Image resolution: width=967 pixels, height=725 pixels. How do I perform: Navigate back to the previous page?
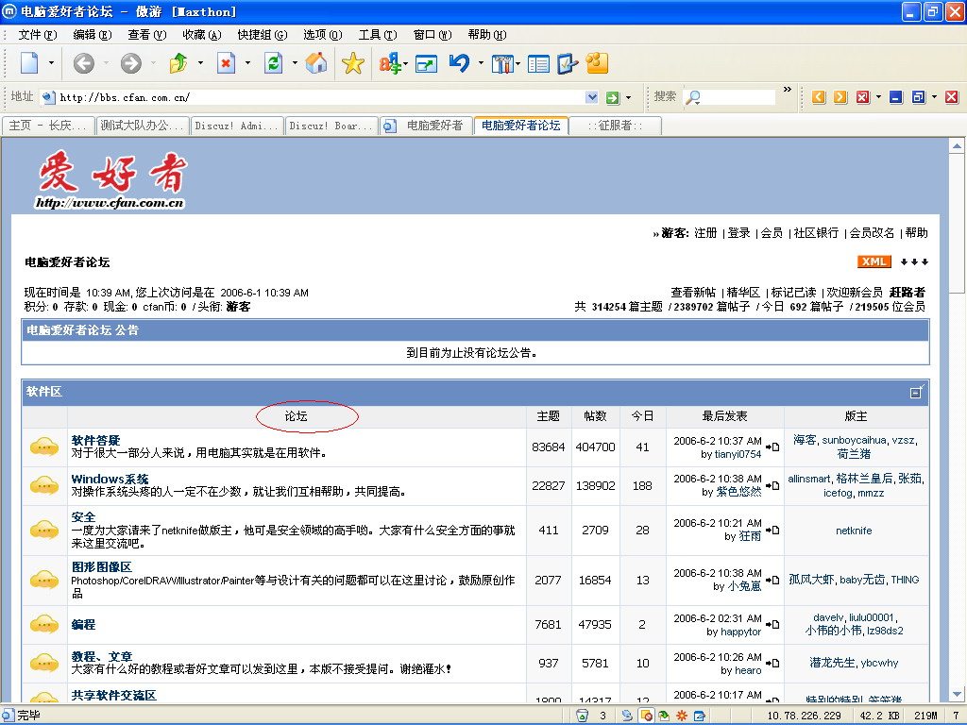point(83,63)
